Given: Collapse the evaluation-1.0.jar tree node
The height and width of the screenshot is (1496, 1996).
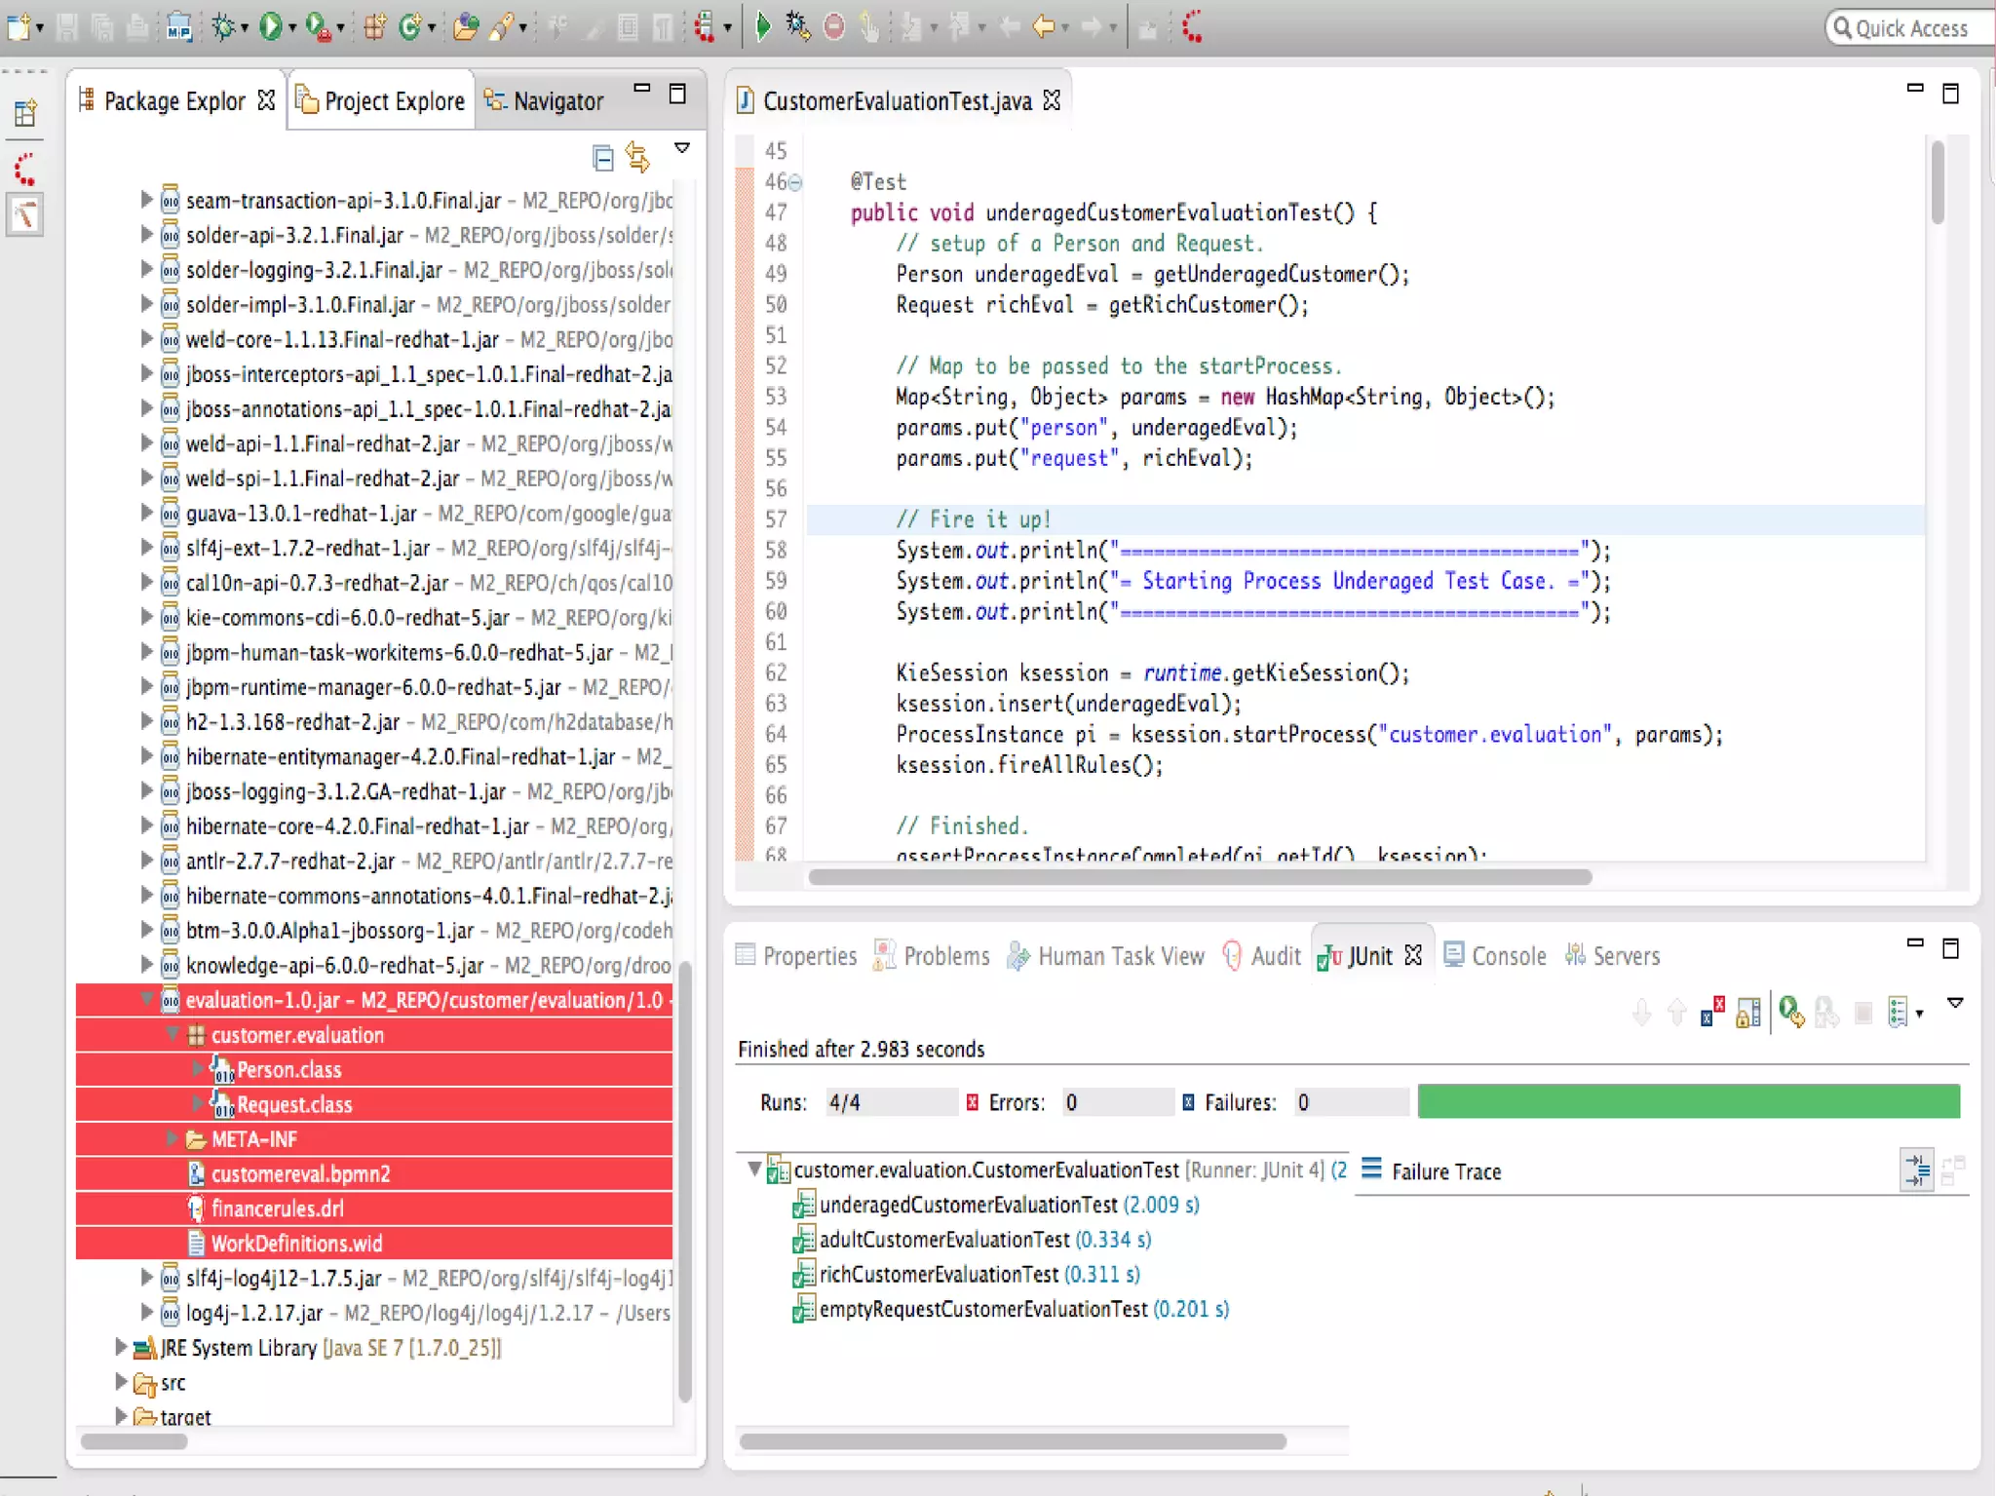Looking at the screenshot, I should point(146,999).
